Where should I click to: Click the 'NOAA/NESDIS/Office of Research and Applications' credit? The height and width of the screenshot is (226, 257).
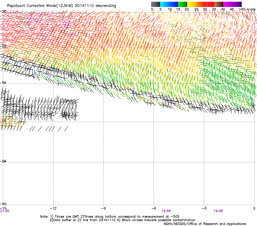205,224
